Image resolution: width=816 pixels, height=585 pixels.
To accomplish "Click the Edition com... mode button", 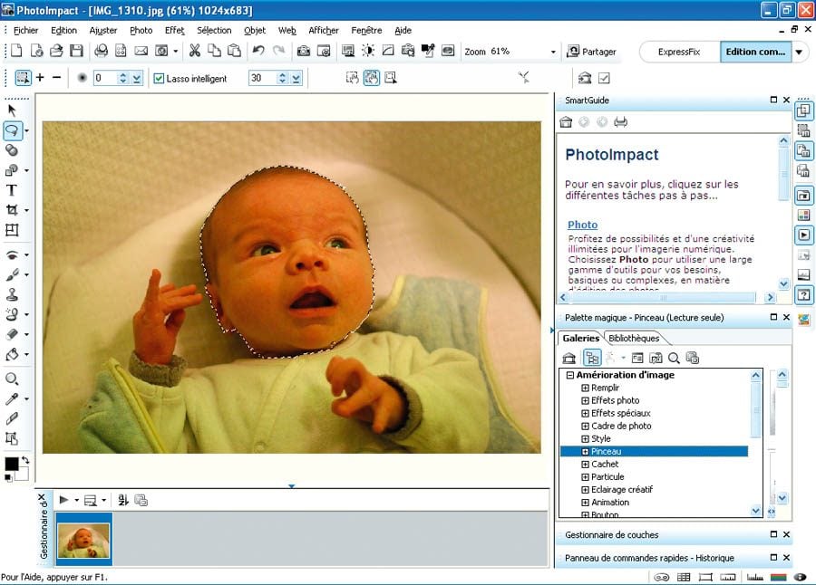I will point(755,52).
